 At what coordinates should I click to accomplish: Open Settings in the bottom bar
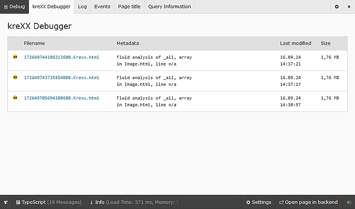(x=258, y=202)
